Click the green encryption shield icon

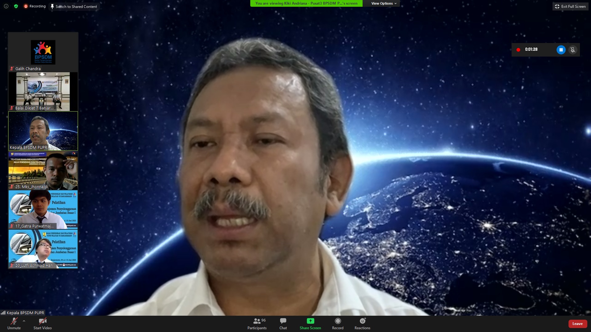click(x=16, y=6)
